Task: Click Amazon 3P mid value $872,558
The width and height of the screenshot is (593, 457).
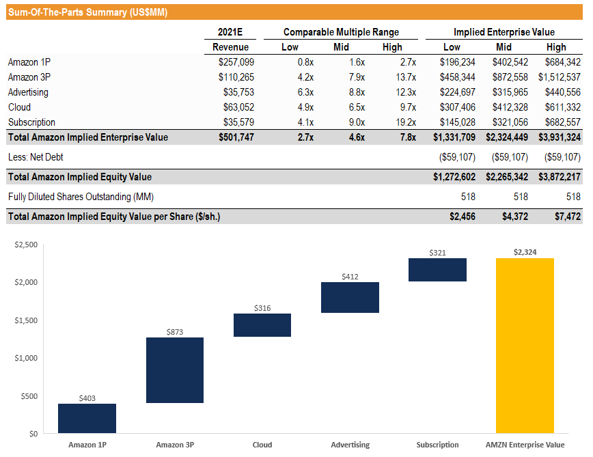Action: pos(510,77)
